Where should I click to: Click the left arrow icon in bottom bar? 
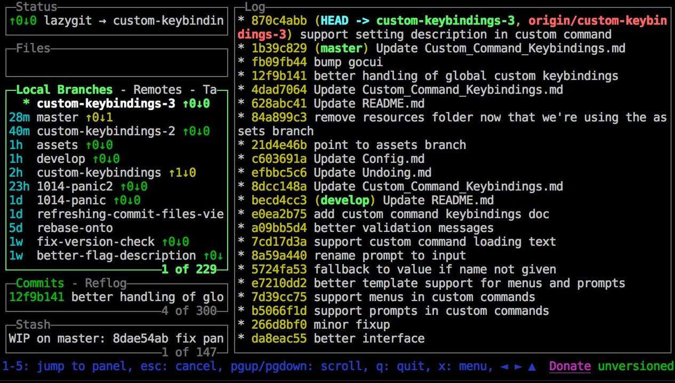(x=505, y=366)
